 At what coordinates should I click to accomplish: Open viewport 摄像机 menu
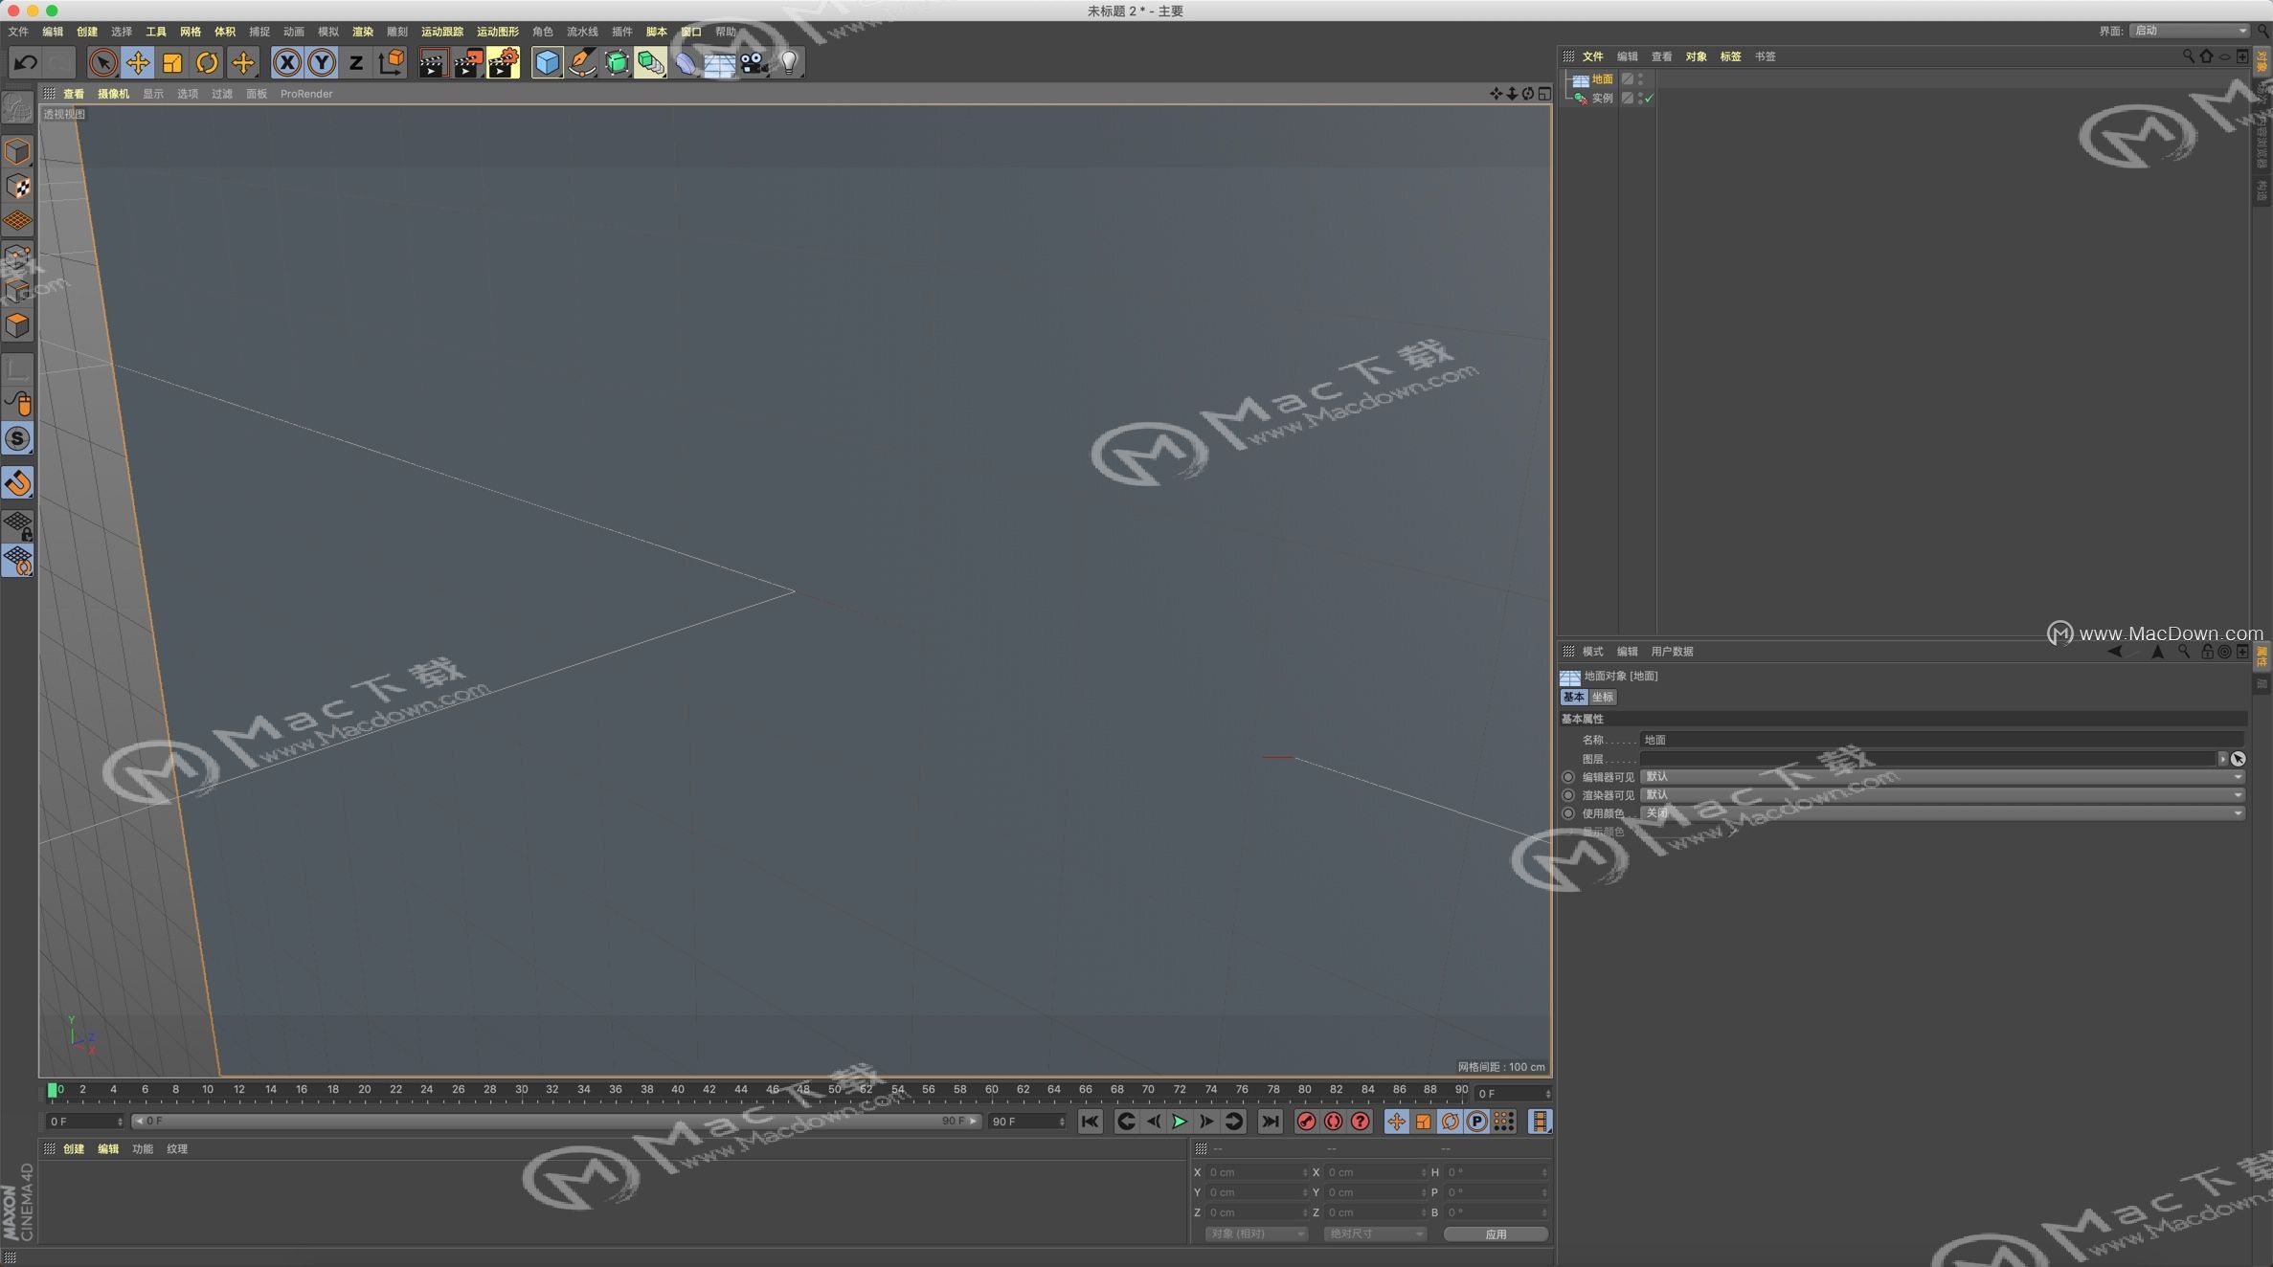tap(113, 94)
